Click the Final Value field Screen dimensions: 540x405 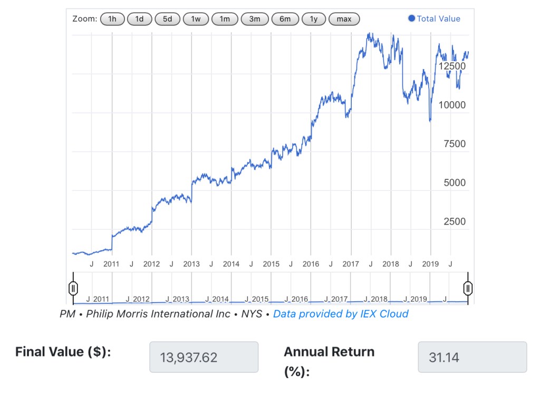click(x=204, y=357)
